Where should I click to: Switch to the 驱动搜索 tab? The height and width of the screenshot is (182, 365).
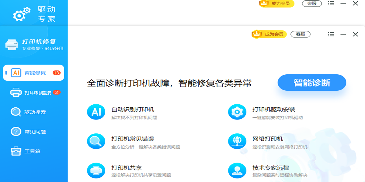pos(33,112)
